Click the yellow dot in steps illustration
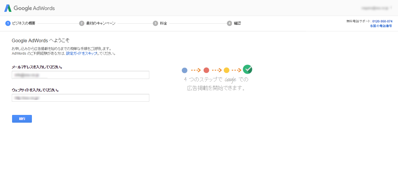 pos(227,70)
